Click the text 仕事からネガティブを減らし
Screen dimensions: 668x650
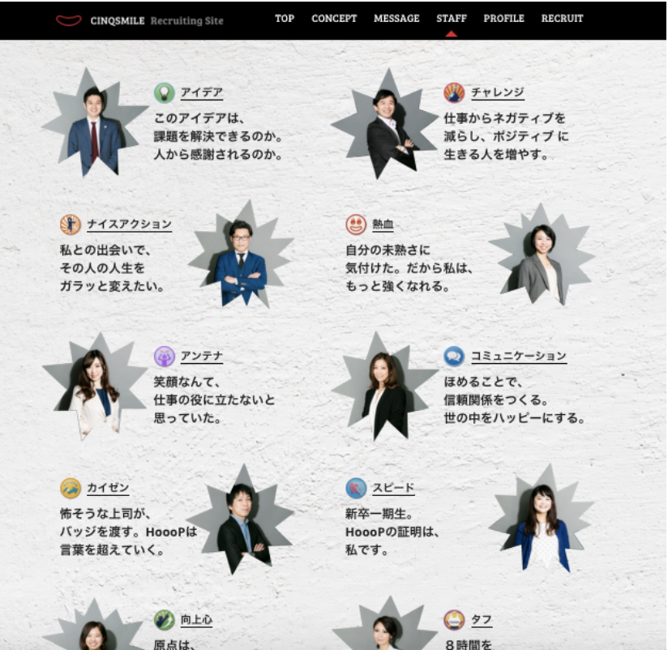coord(505,127)
